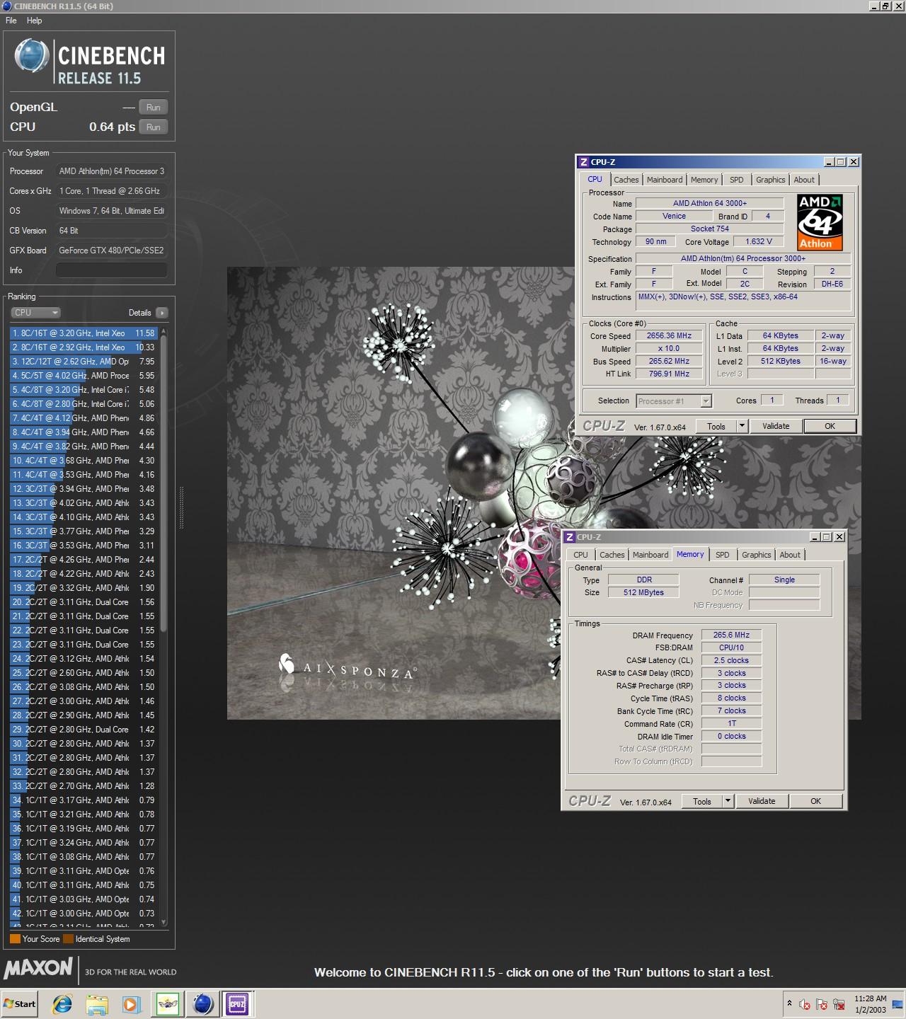Switch to About tab in lower CPU-Z window

pos(790,555)
